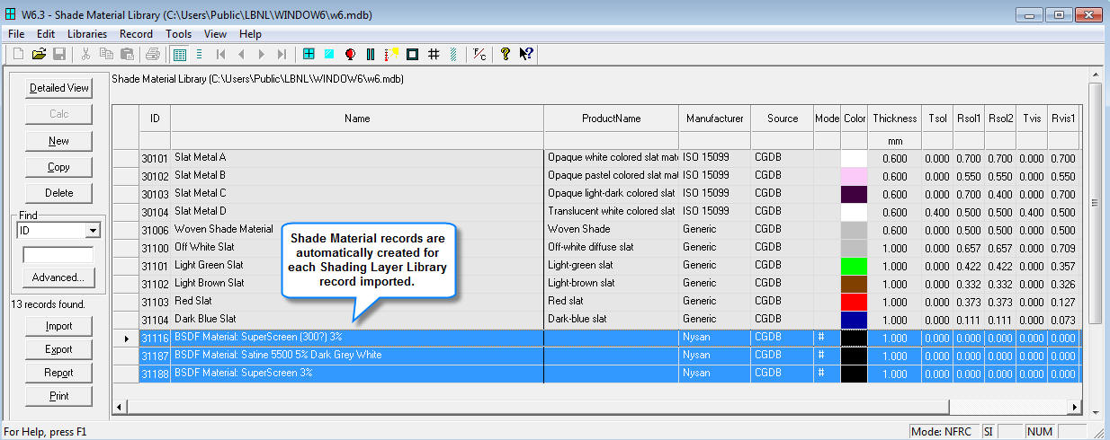Select the row named Woven Shade Material
The image size is (1110, 440).
(x=595, y=230)
